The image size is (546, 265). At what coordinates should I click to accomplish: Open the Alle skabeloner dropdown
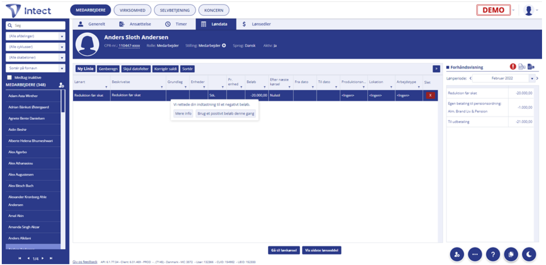coord(35,57)
